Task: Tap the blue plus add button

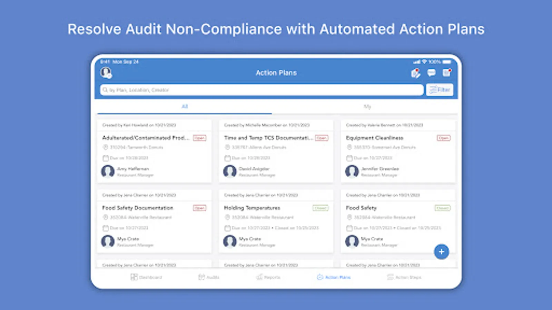Action: 442,252
